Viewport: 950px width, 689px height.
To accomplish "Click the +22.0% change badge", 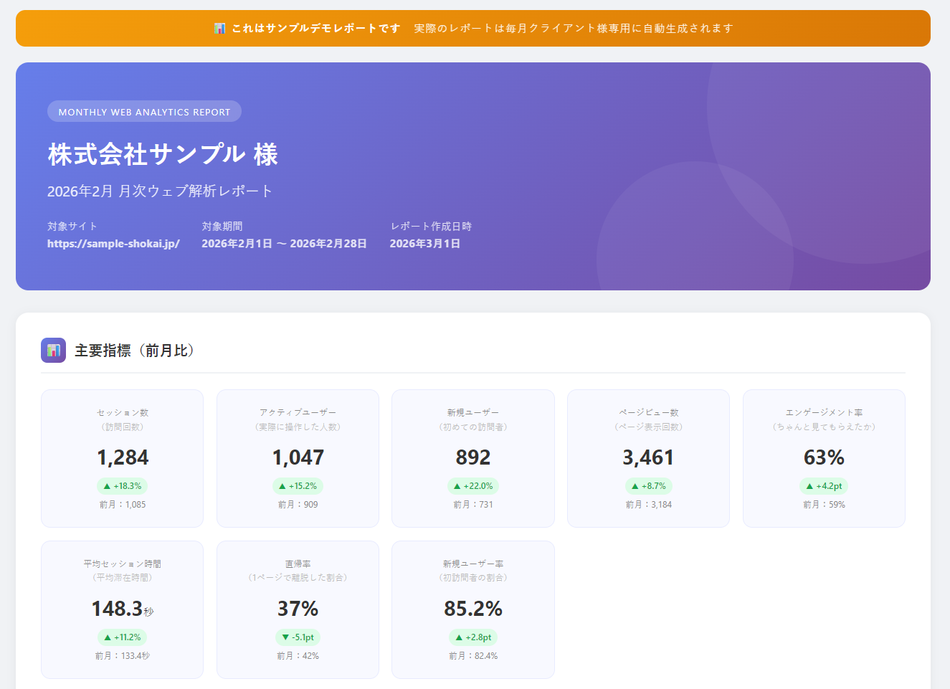I will (x=473, y=486).
